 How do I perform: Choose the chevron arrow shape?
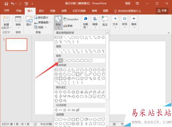pos(86,96)
